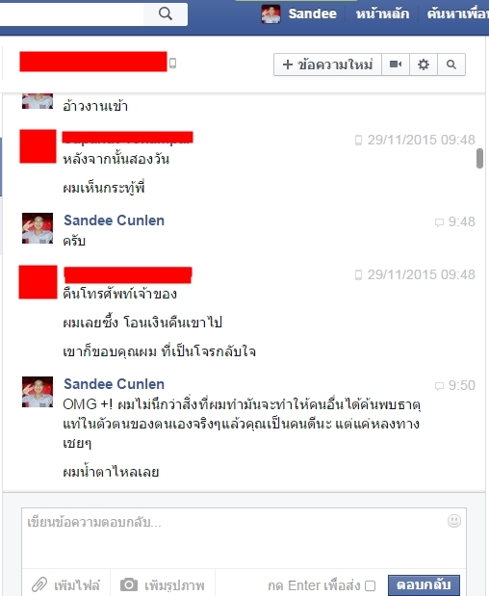
Task: Click the mobile icon beside first 29/11/2015 09:48 timestamp
Action: click(358, 141)
